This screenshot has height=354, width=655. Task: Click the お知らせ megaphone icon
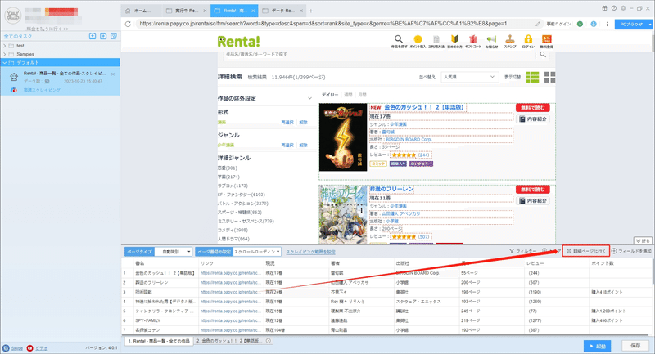tap(492, 41)
